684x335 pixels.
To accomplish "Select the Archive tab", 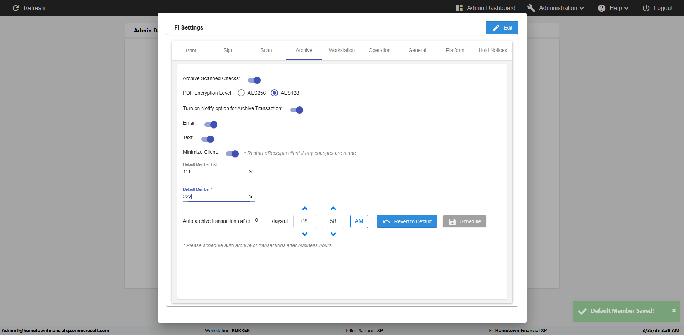I will tap(304, 51).
